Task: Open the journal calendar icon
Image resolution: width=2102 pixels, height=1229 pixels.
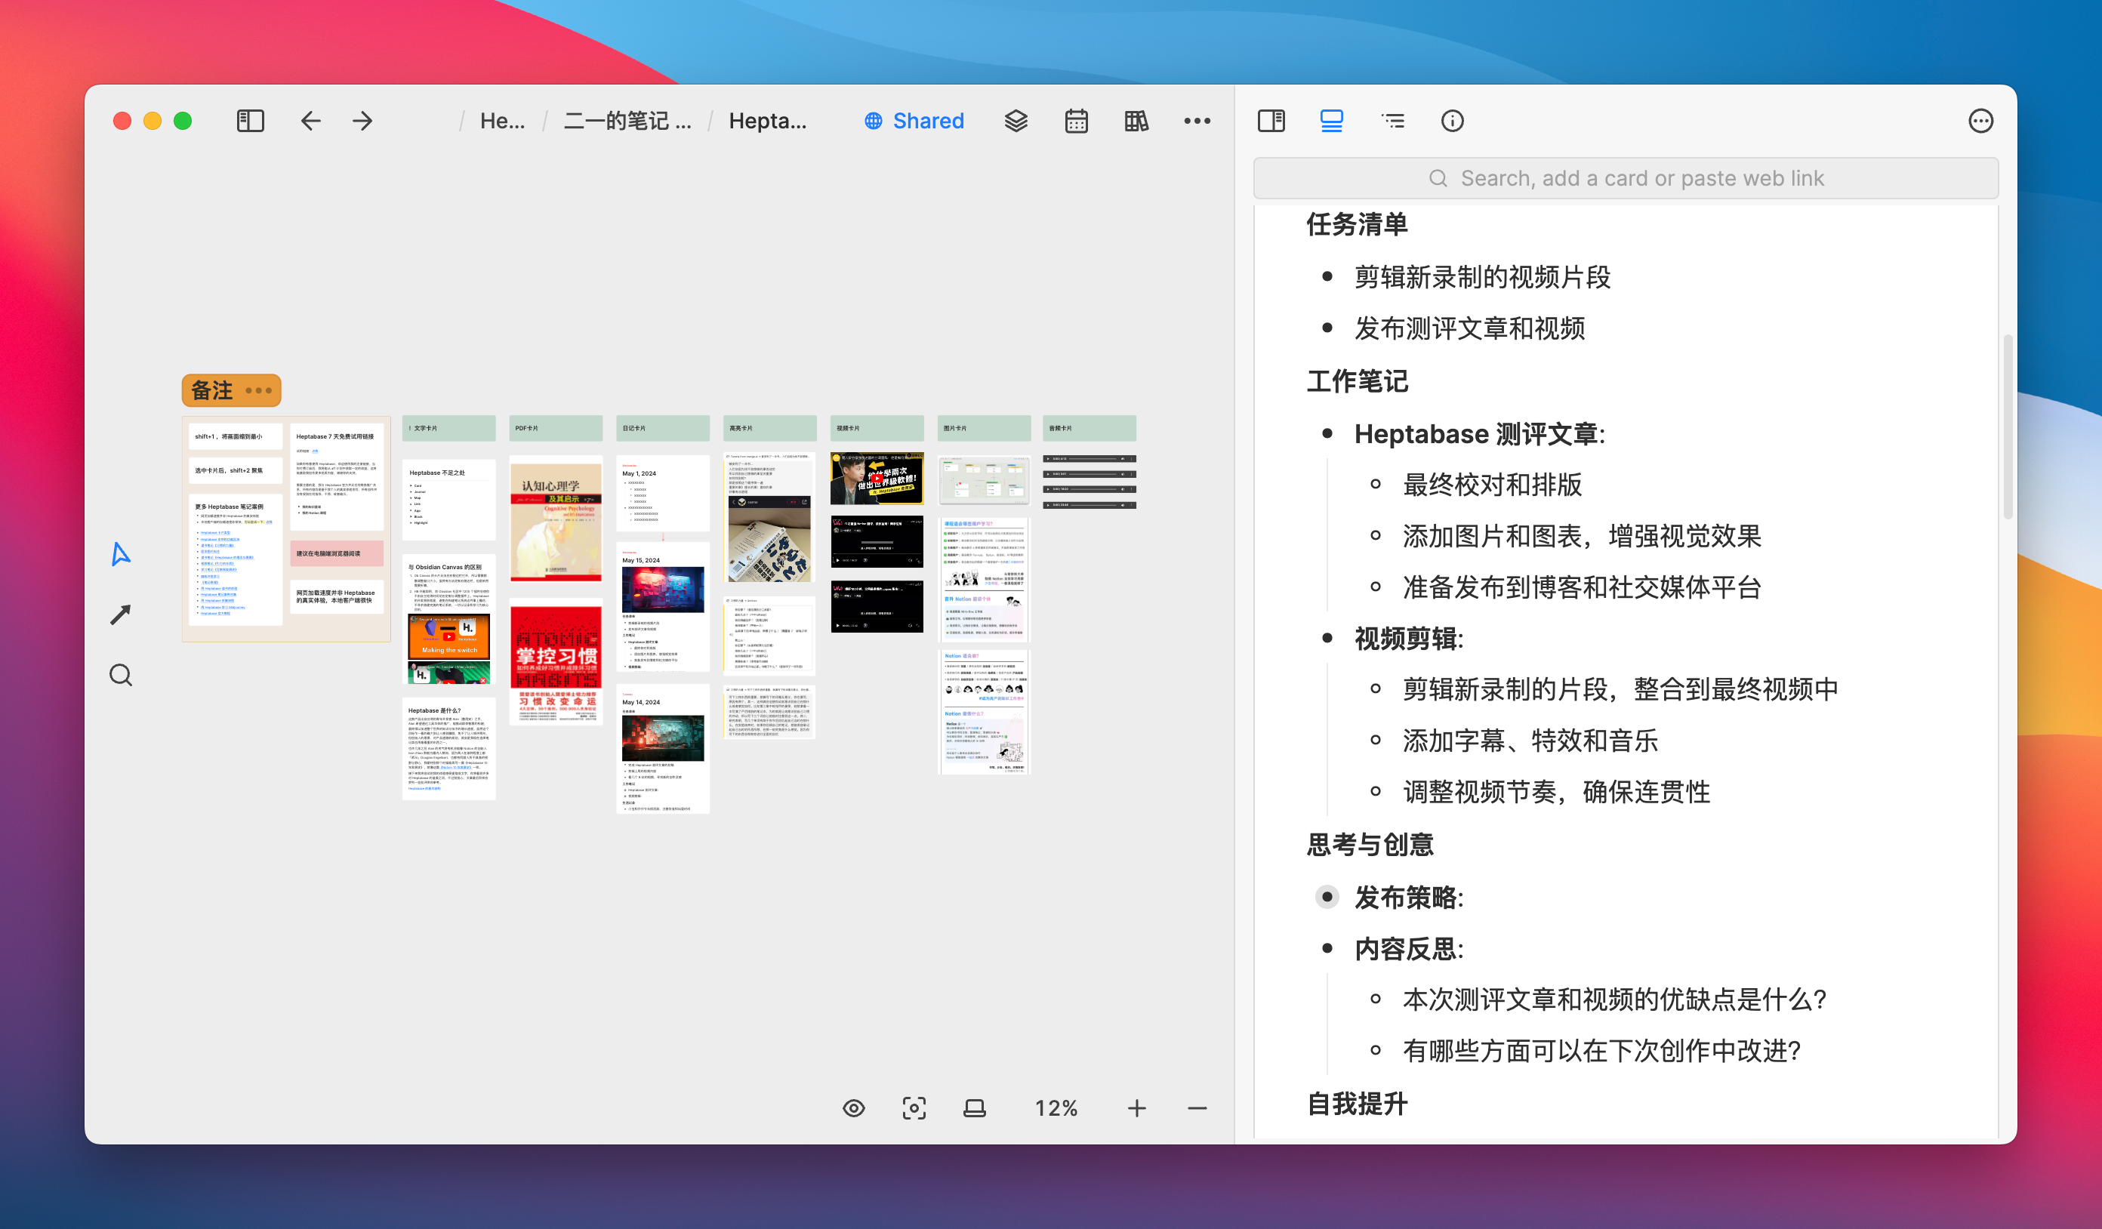Action: click(x=1076, y=121)
